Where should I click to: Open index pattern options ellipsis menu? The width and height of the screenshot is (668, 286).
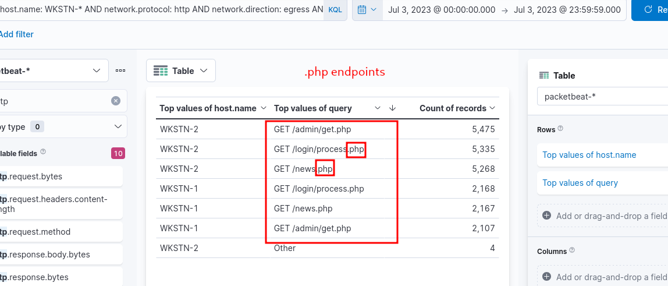click(x=120, y=70)
